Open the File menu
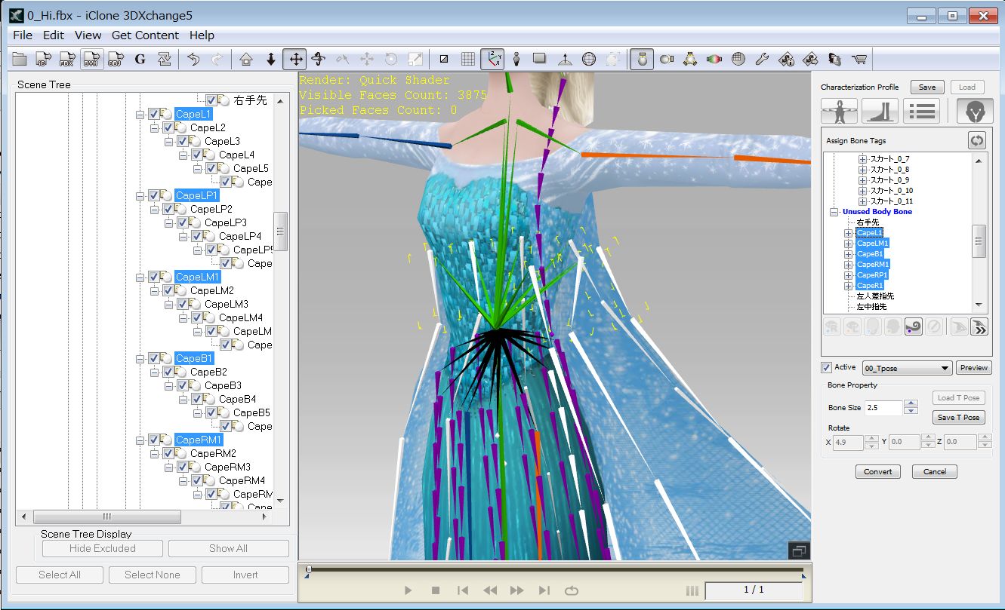 point(23,35)
